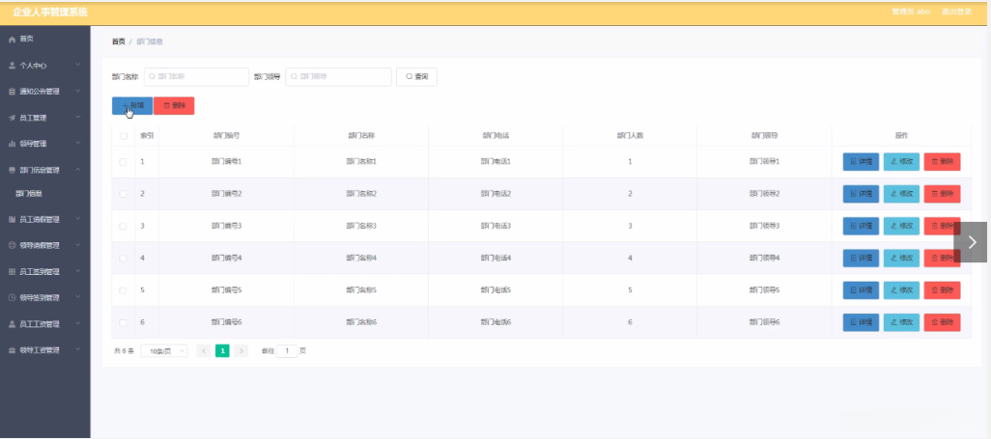991x439 pixels.
Task: Click the 部门电话3 cell
Action: [x=495, y=226]
